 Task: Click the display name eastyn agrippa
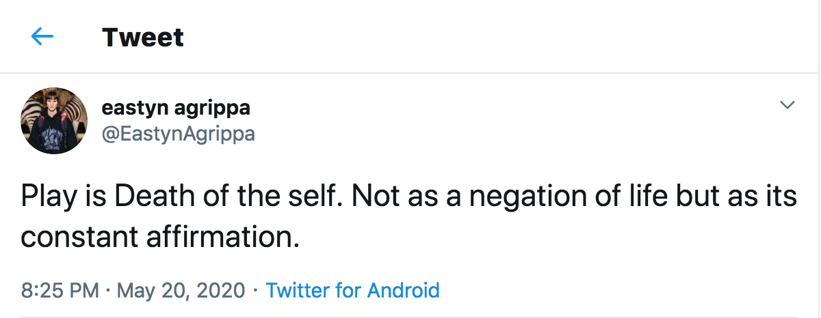click(175, 108)
